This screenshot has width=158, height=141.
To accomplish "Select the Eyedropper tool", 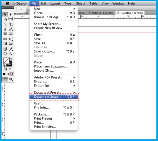I will 11,49.
